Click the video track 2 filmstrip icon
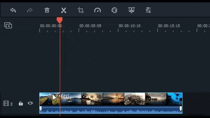The width and height of the screenshot is (210, 118). click(x=6, y=103)
